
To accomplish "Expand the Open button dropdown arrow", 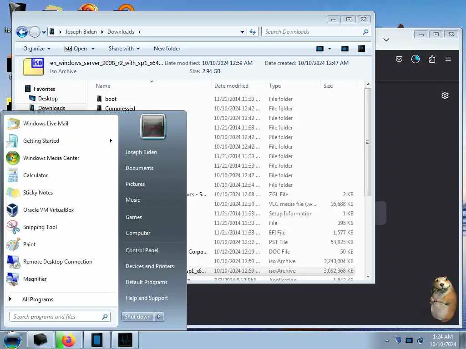I will click(93, 49).
